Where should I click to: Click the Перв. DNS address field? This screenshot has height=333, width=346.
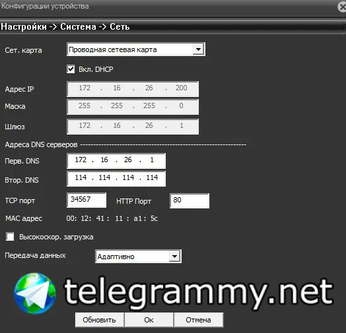tap(116, 161)
